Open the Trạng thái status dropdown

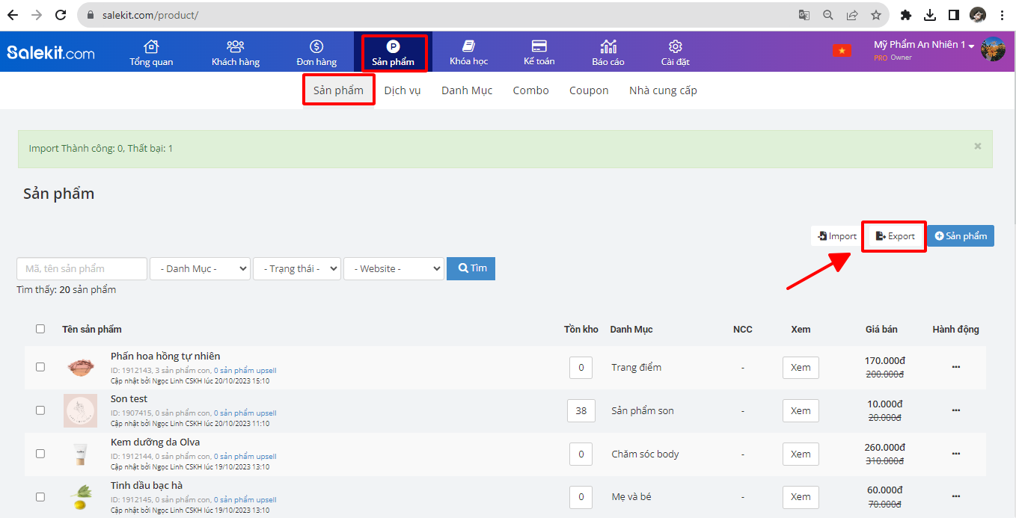point(296,268)
